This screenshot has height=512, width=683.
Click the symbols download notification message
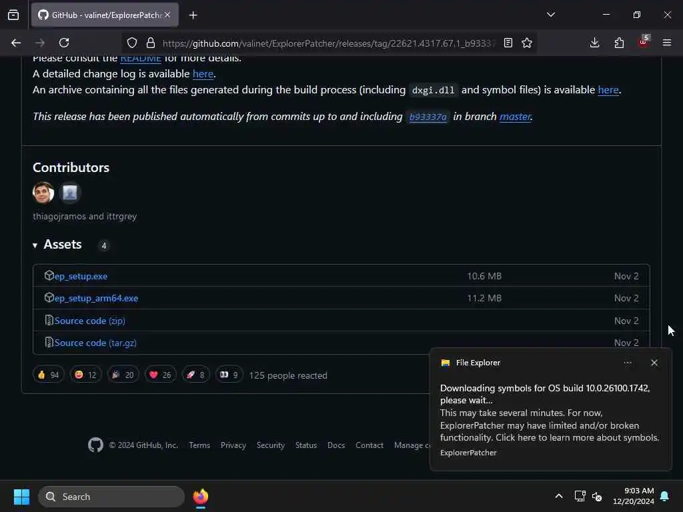point(550,413)
